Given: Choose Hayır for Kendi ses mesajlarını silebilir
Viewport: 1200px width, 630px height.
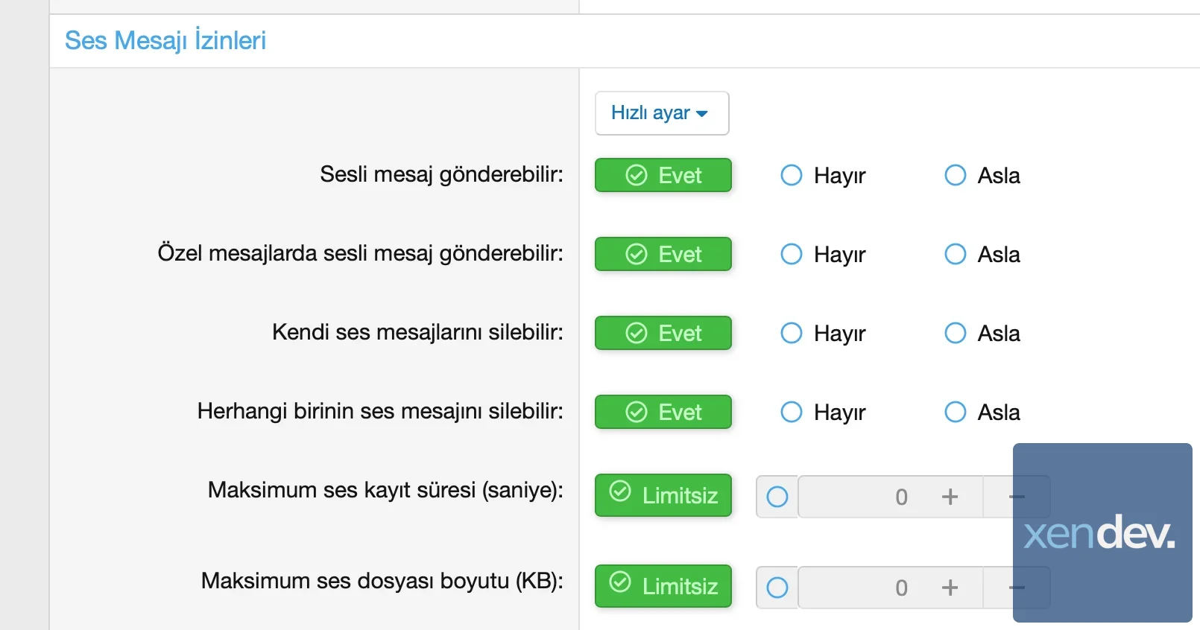Looking at the screenshot, I should click(792, 333).
